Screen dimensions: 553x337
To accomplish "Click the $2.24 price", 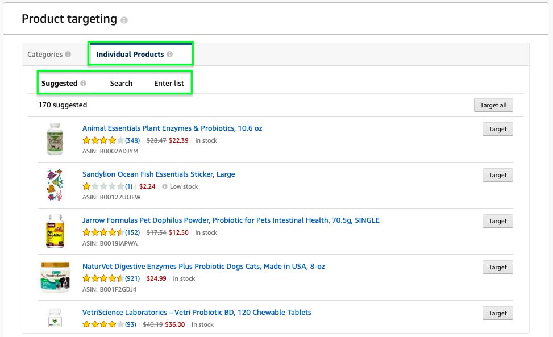I will coord(147,186).
